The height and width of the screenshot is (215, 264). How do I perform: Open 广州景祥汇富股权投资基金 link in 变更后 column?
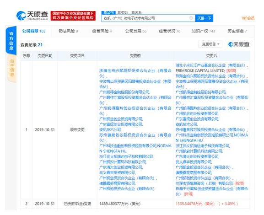[x=212, y=100]
